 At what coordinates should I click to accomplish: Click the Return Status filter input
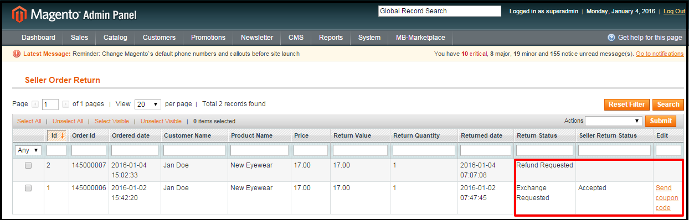[x=544, y=150]
